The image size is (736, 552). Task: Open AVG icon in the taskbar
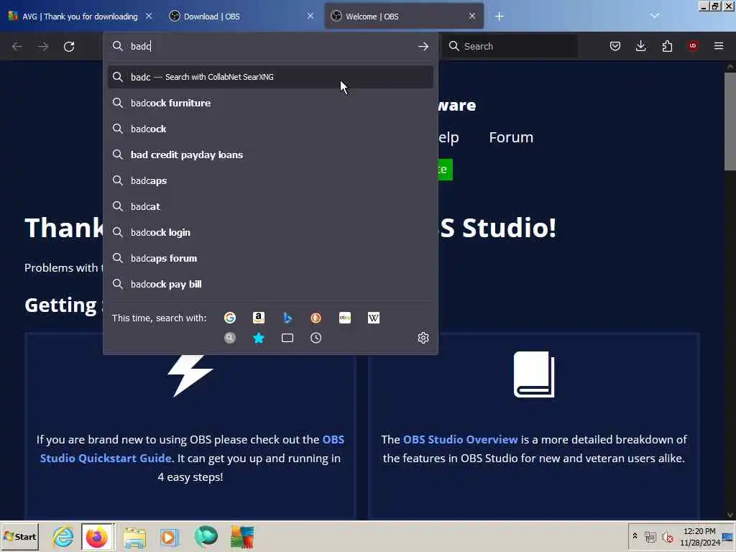tap(242, 536)
